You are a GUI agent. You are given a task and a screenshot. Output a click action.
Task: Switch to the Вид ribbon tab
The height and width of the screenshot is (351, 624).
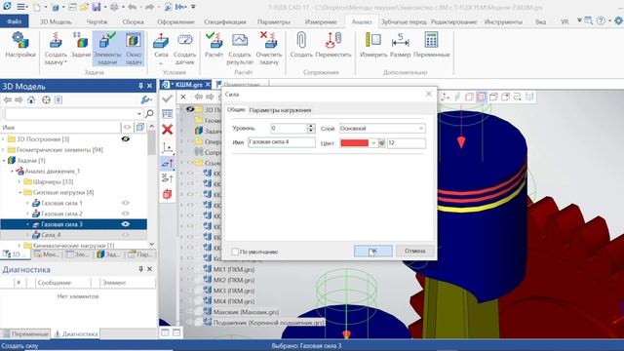point(540,21)
